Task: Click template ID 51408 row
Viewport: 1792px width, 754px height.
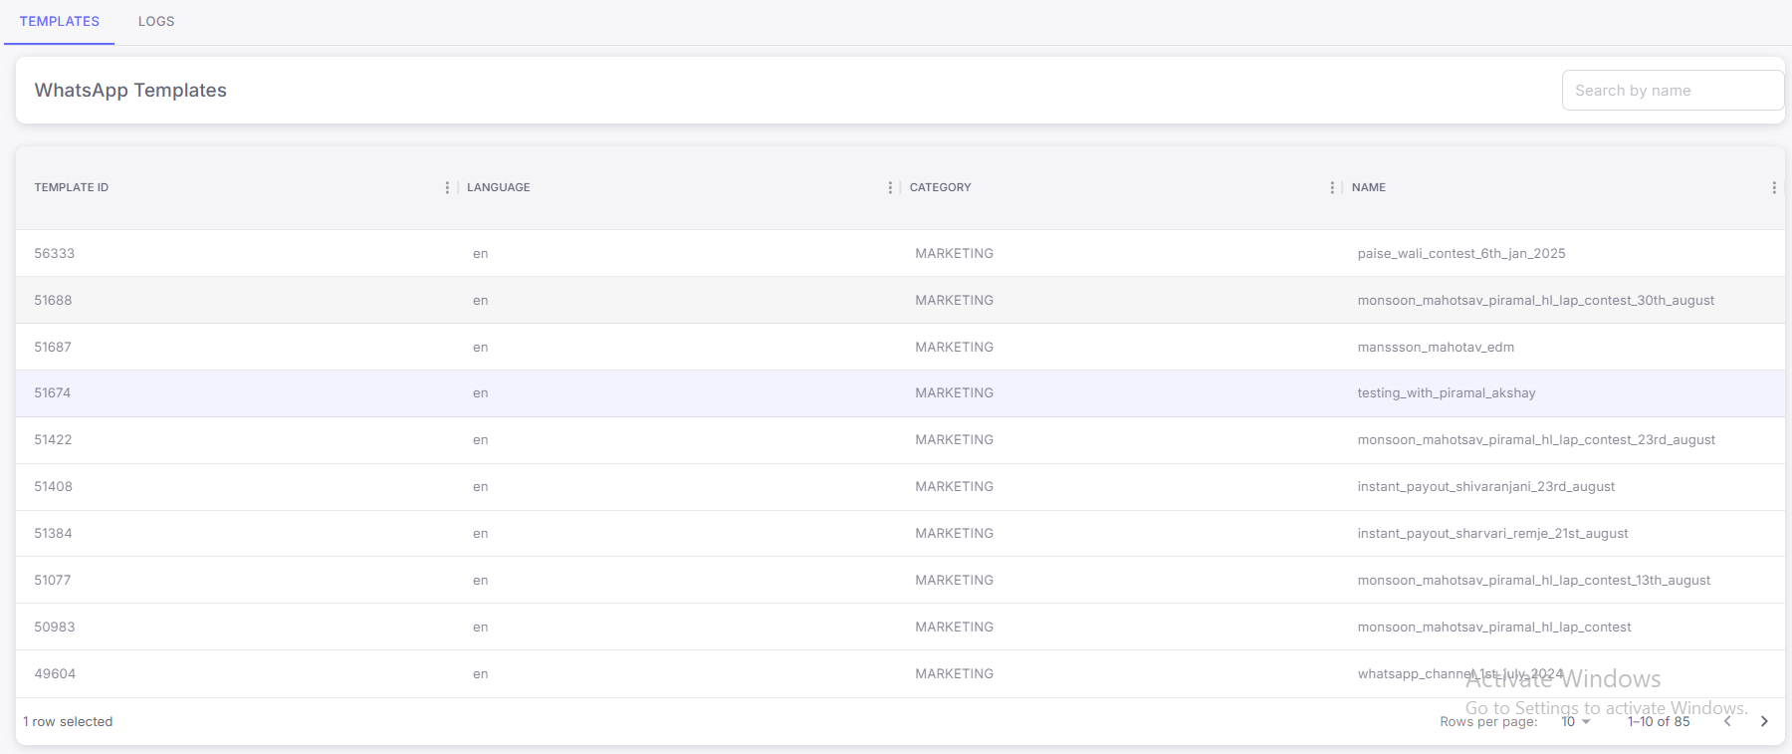Action: (x=54, y=486)
